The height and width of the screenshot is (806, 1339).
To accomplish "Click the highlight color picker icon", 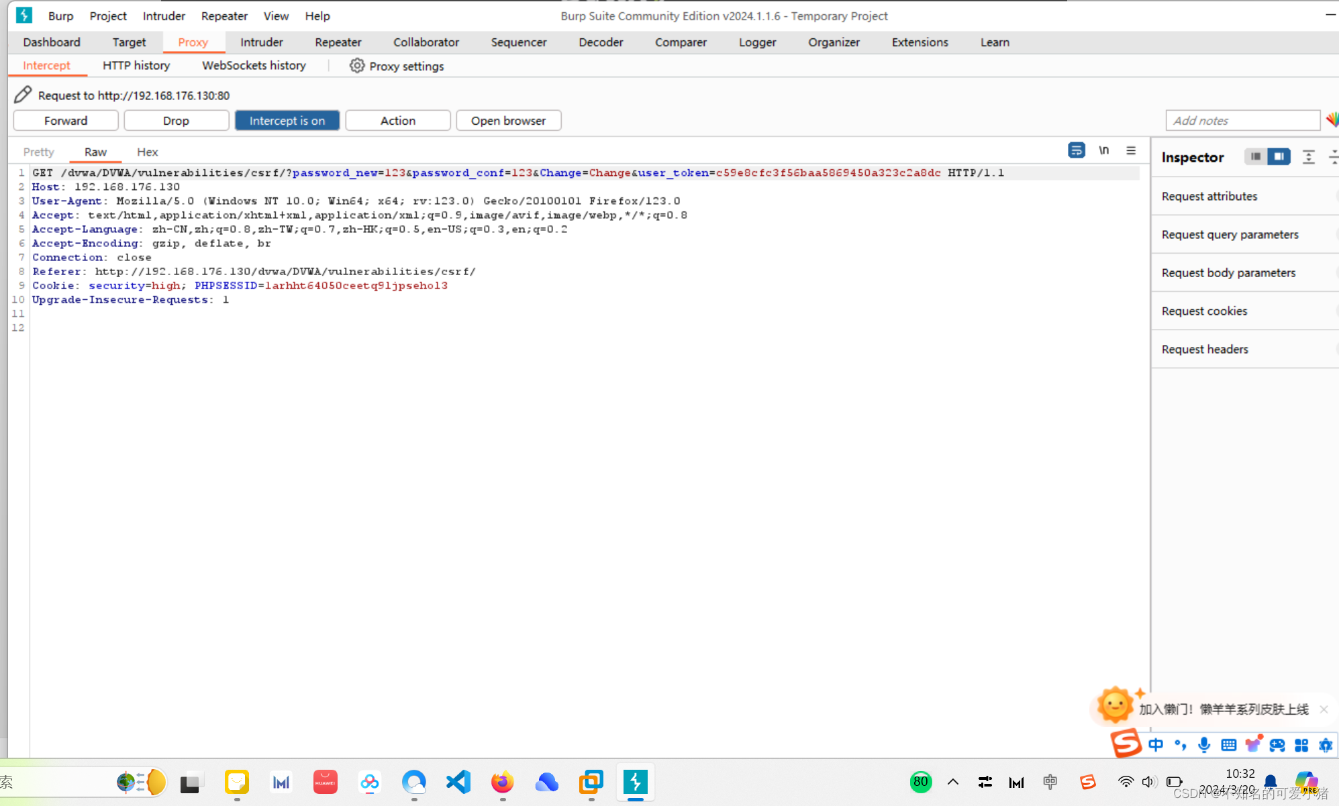I will (1332, 120).
